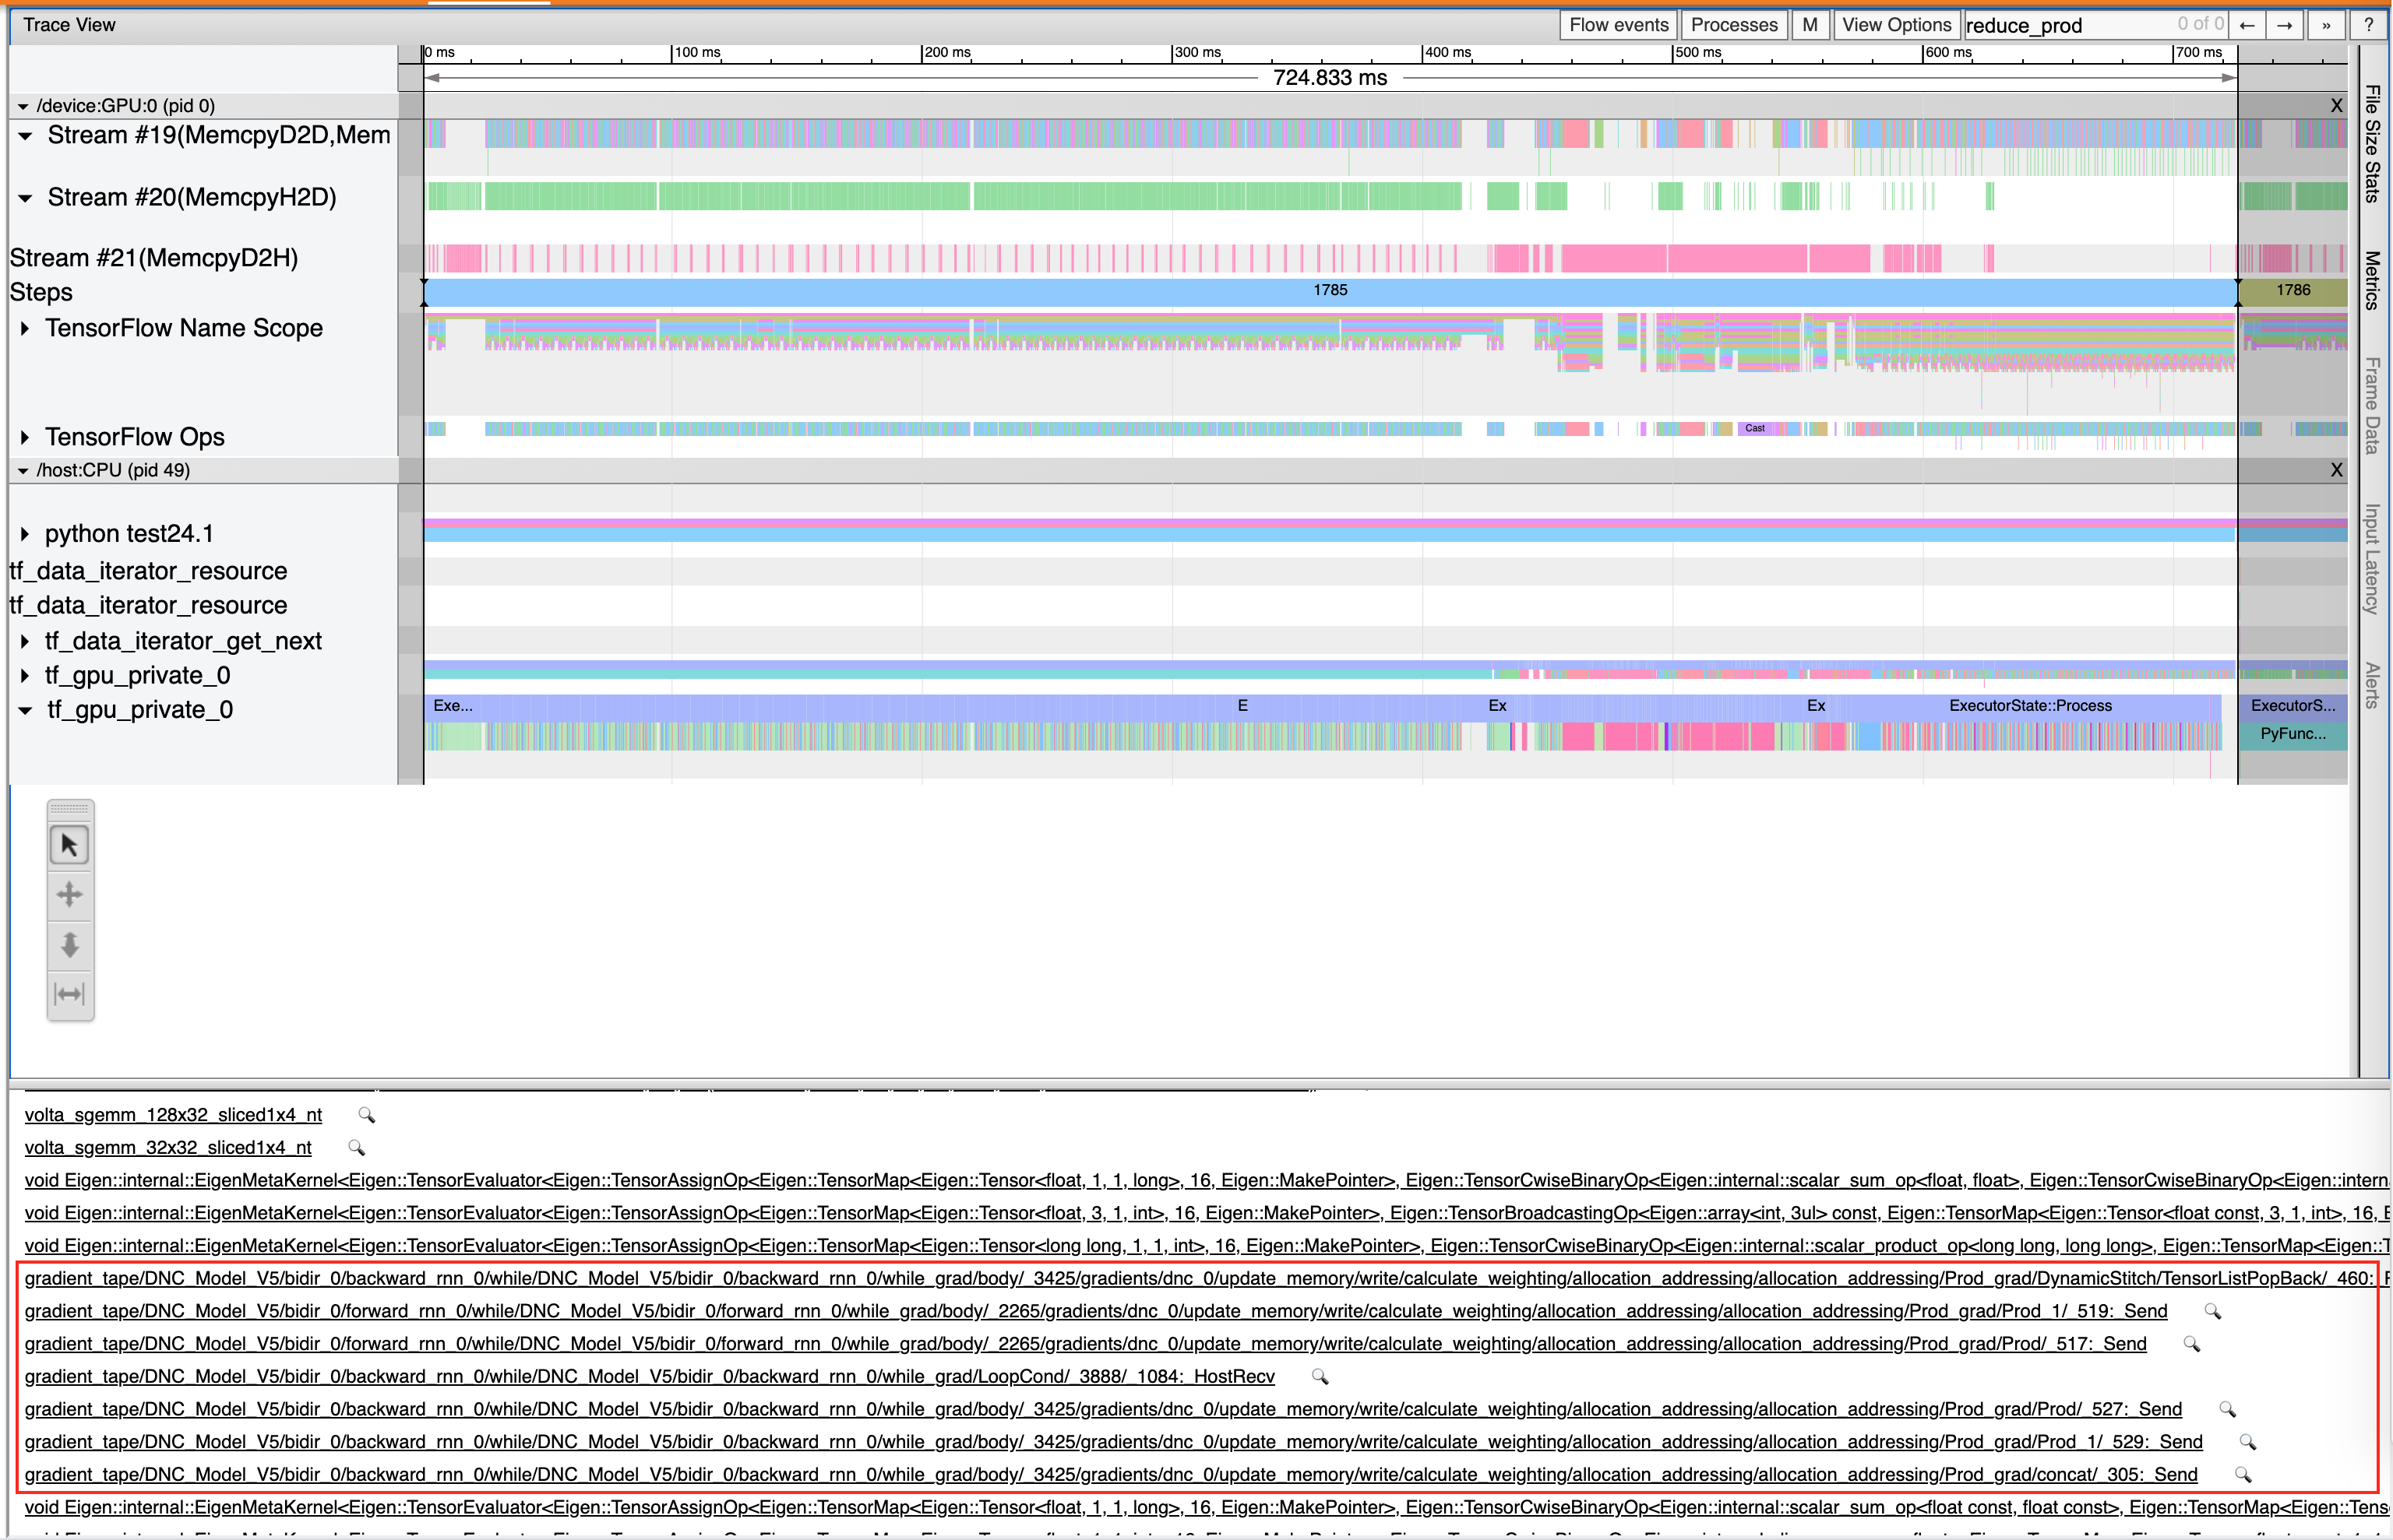The width and height of the screenshot is (2393, 1540).
Task: Select the arrow selection tool
Action: pos(69,843)
